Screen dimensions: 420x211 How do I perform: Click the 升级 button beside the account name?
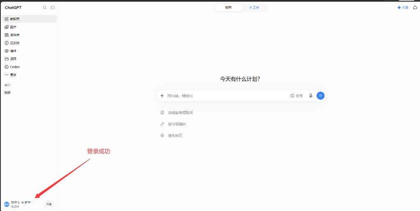[x=49, y=204]
